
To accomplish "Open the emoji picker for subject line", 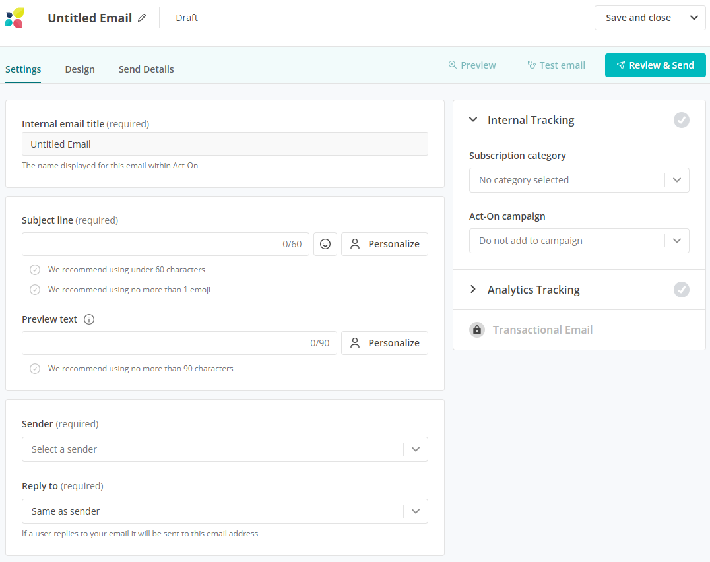I will [x=325, y=244].
